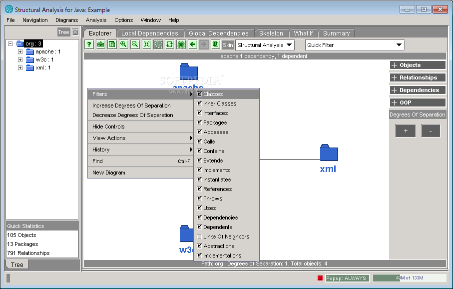Screen dimensions: 453x289
Task: Disable the Implements filter
Action: pos(199,170)
